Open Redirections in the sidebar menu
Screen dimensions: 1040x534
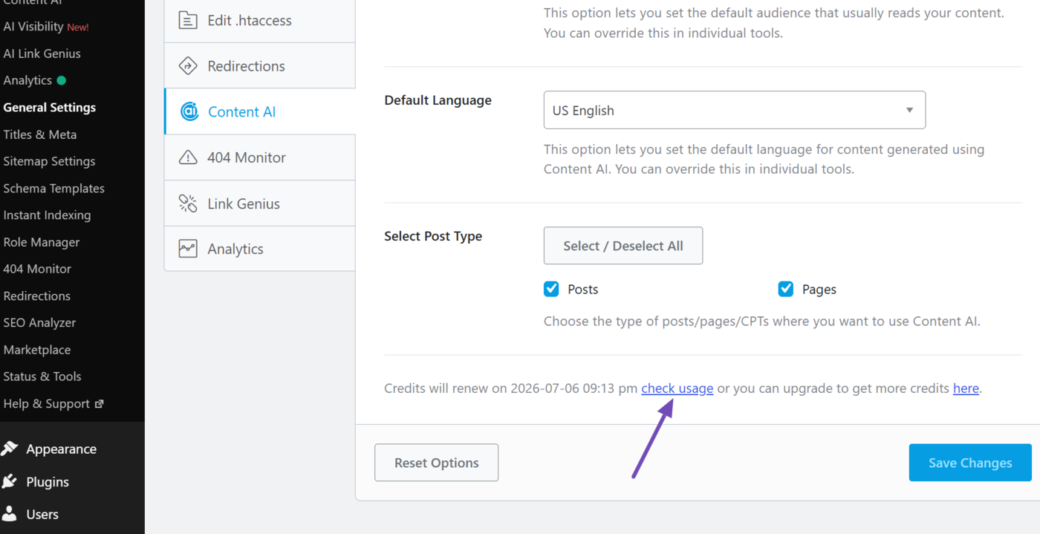coord(36,296)
